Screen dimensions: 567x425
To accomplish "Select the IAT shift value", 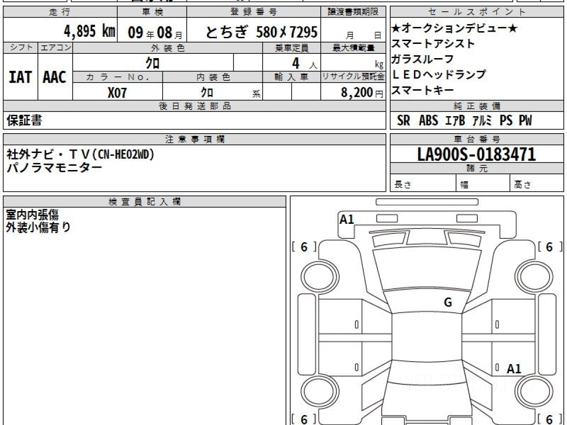I will point(20,77).
